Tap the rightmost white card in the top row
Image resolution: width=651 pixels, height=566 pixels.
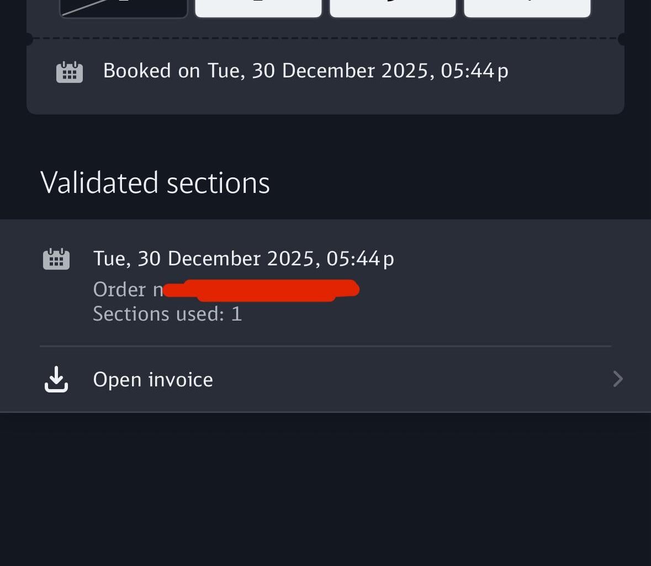click(x=526, y=7)
